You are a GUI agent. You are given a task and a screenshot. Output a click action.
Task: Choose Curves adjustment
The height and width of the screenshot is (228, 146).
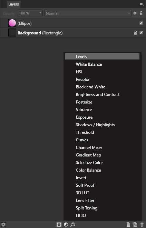[x=102, y=140]
